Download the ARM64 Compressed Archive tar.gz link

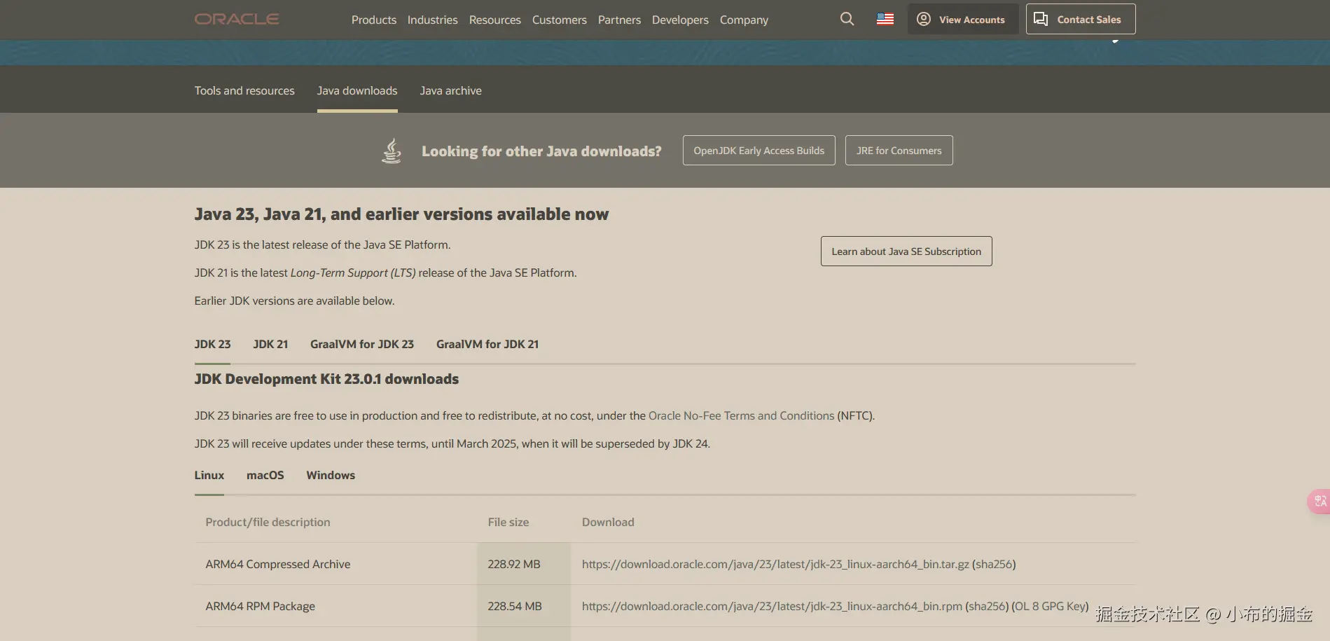(x=775, y=564)
